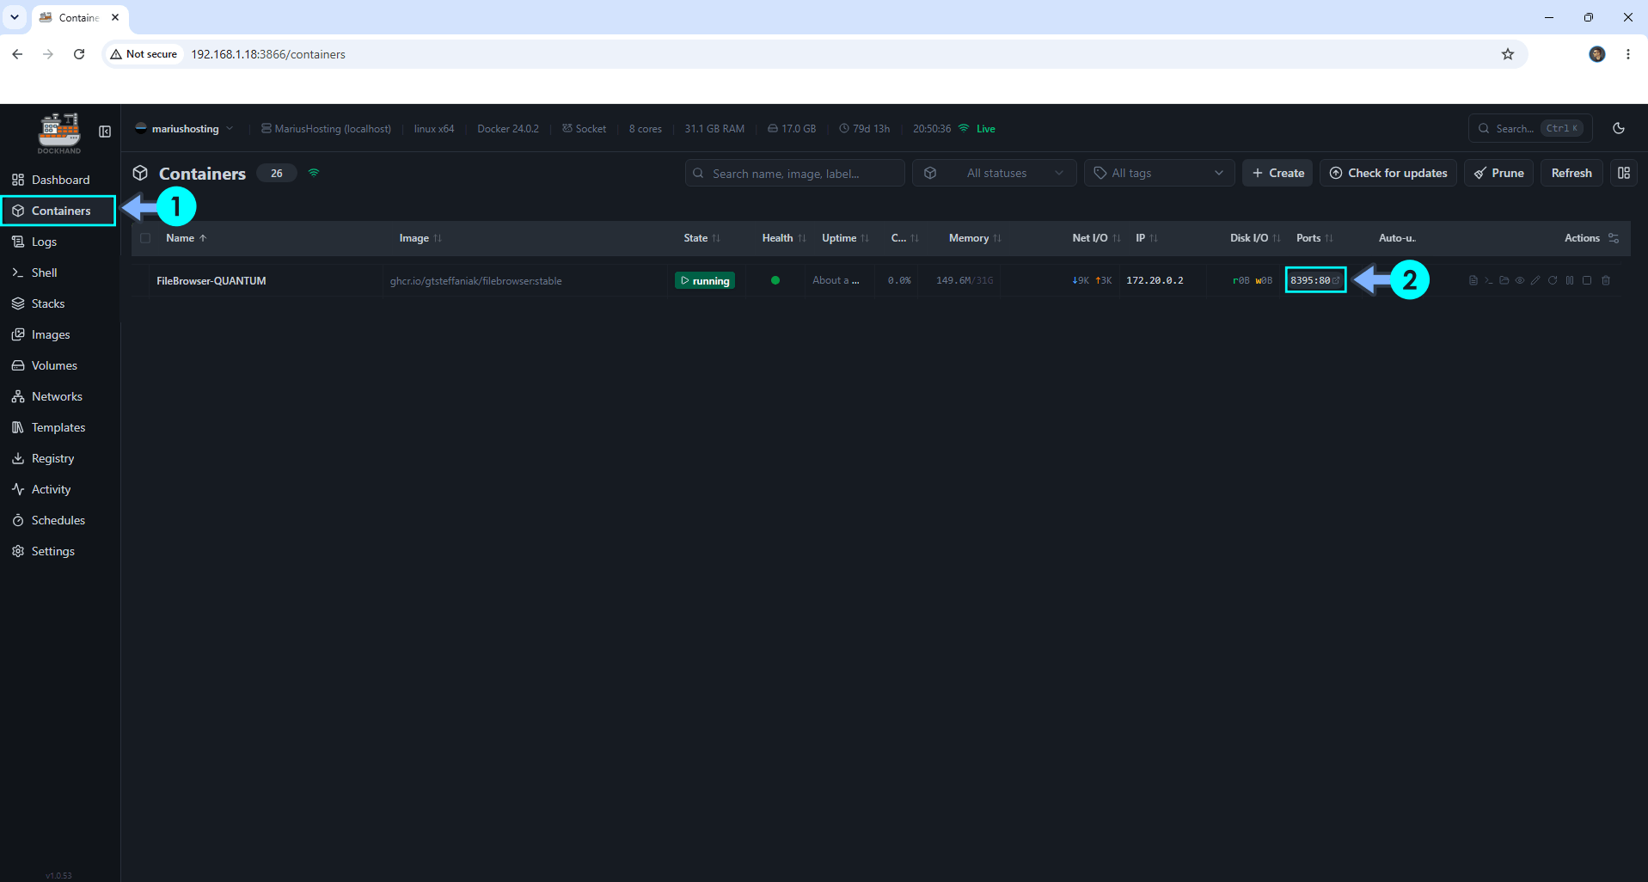Image resolution: width=1648 pixels, height=882 pixels.
Task: Open port 8395:80 link
Action: coord(1314,280)
